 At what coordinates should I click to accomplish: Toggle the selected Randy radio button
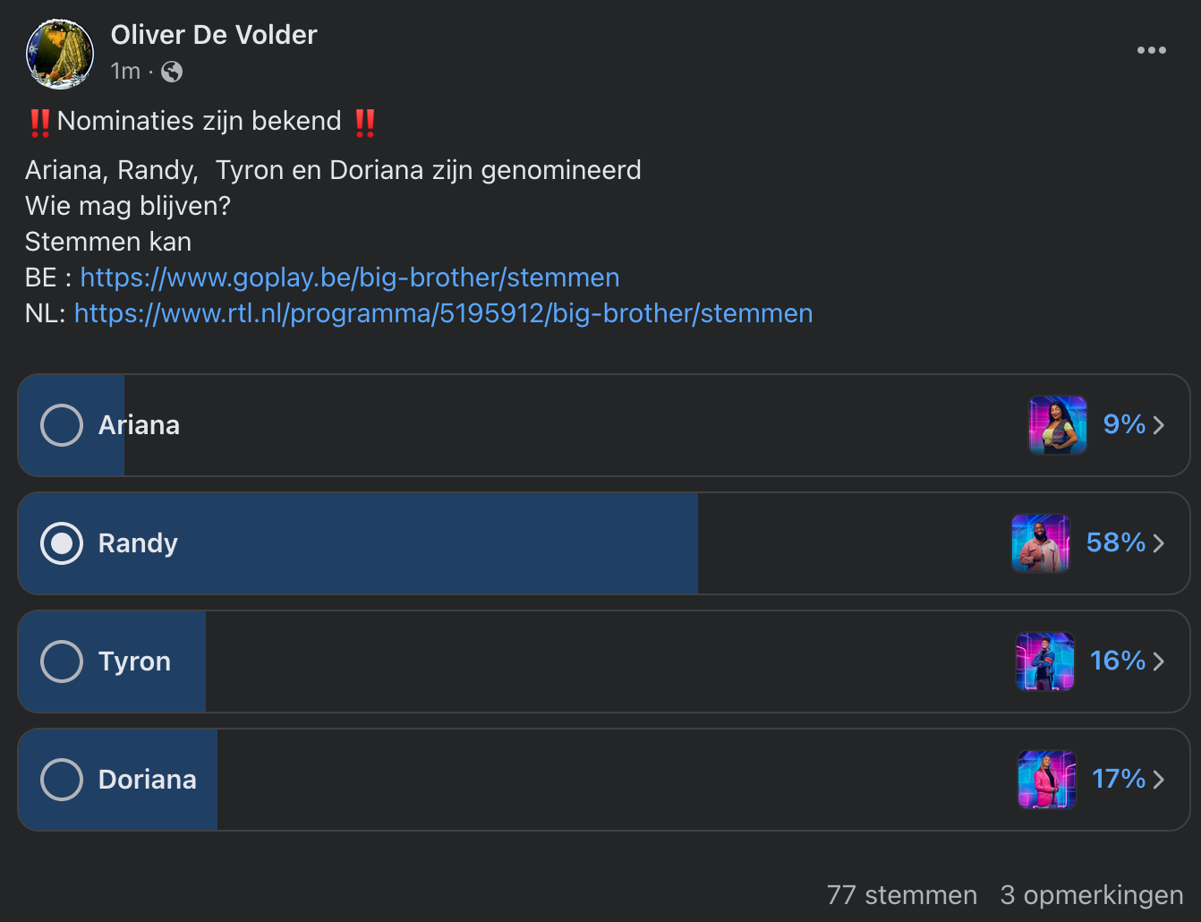62,543
